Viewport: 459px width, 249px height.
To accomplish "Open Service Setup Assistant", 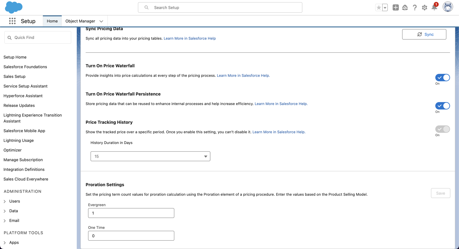I will click(x=25, y=86).
